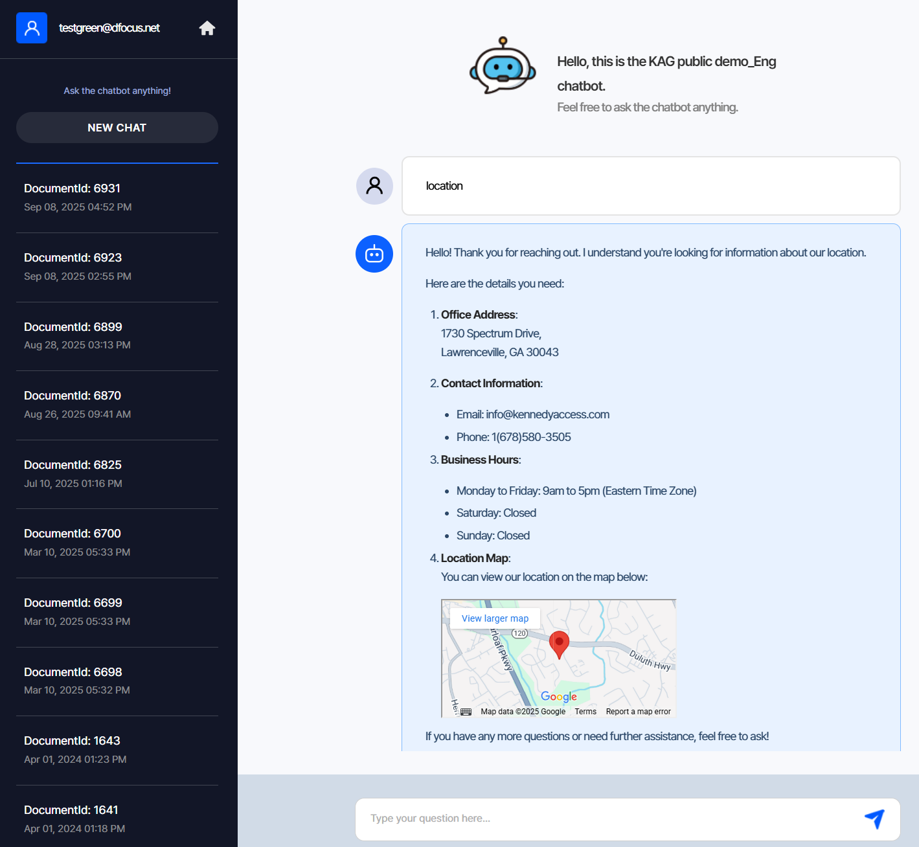
Task: Click the keyboard shortcuts icon on map
Action: [x=466, y=712]
